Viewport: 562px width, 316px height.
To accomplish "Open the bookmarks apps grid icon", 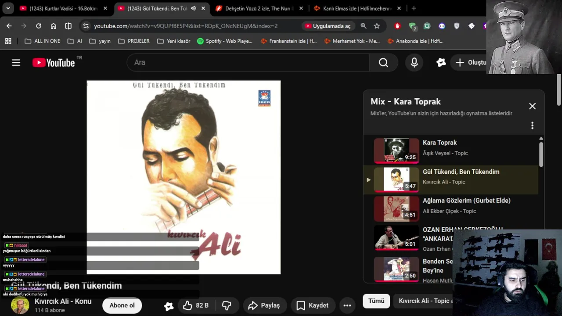I will [8, 41].
